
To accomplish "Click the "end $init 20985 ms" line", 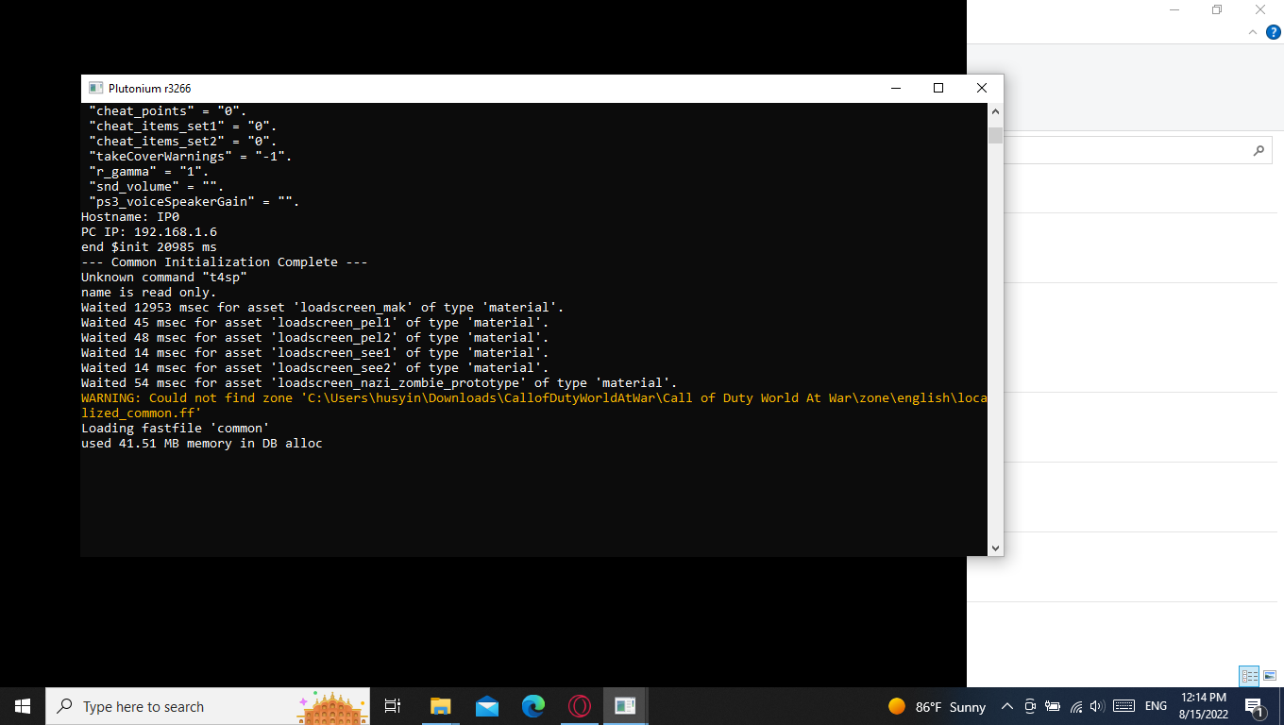I will [149, 247].
